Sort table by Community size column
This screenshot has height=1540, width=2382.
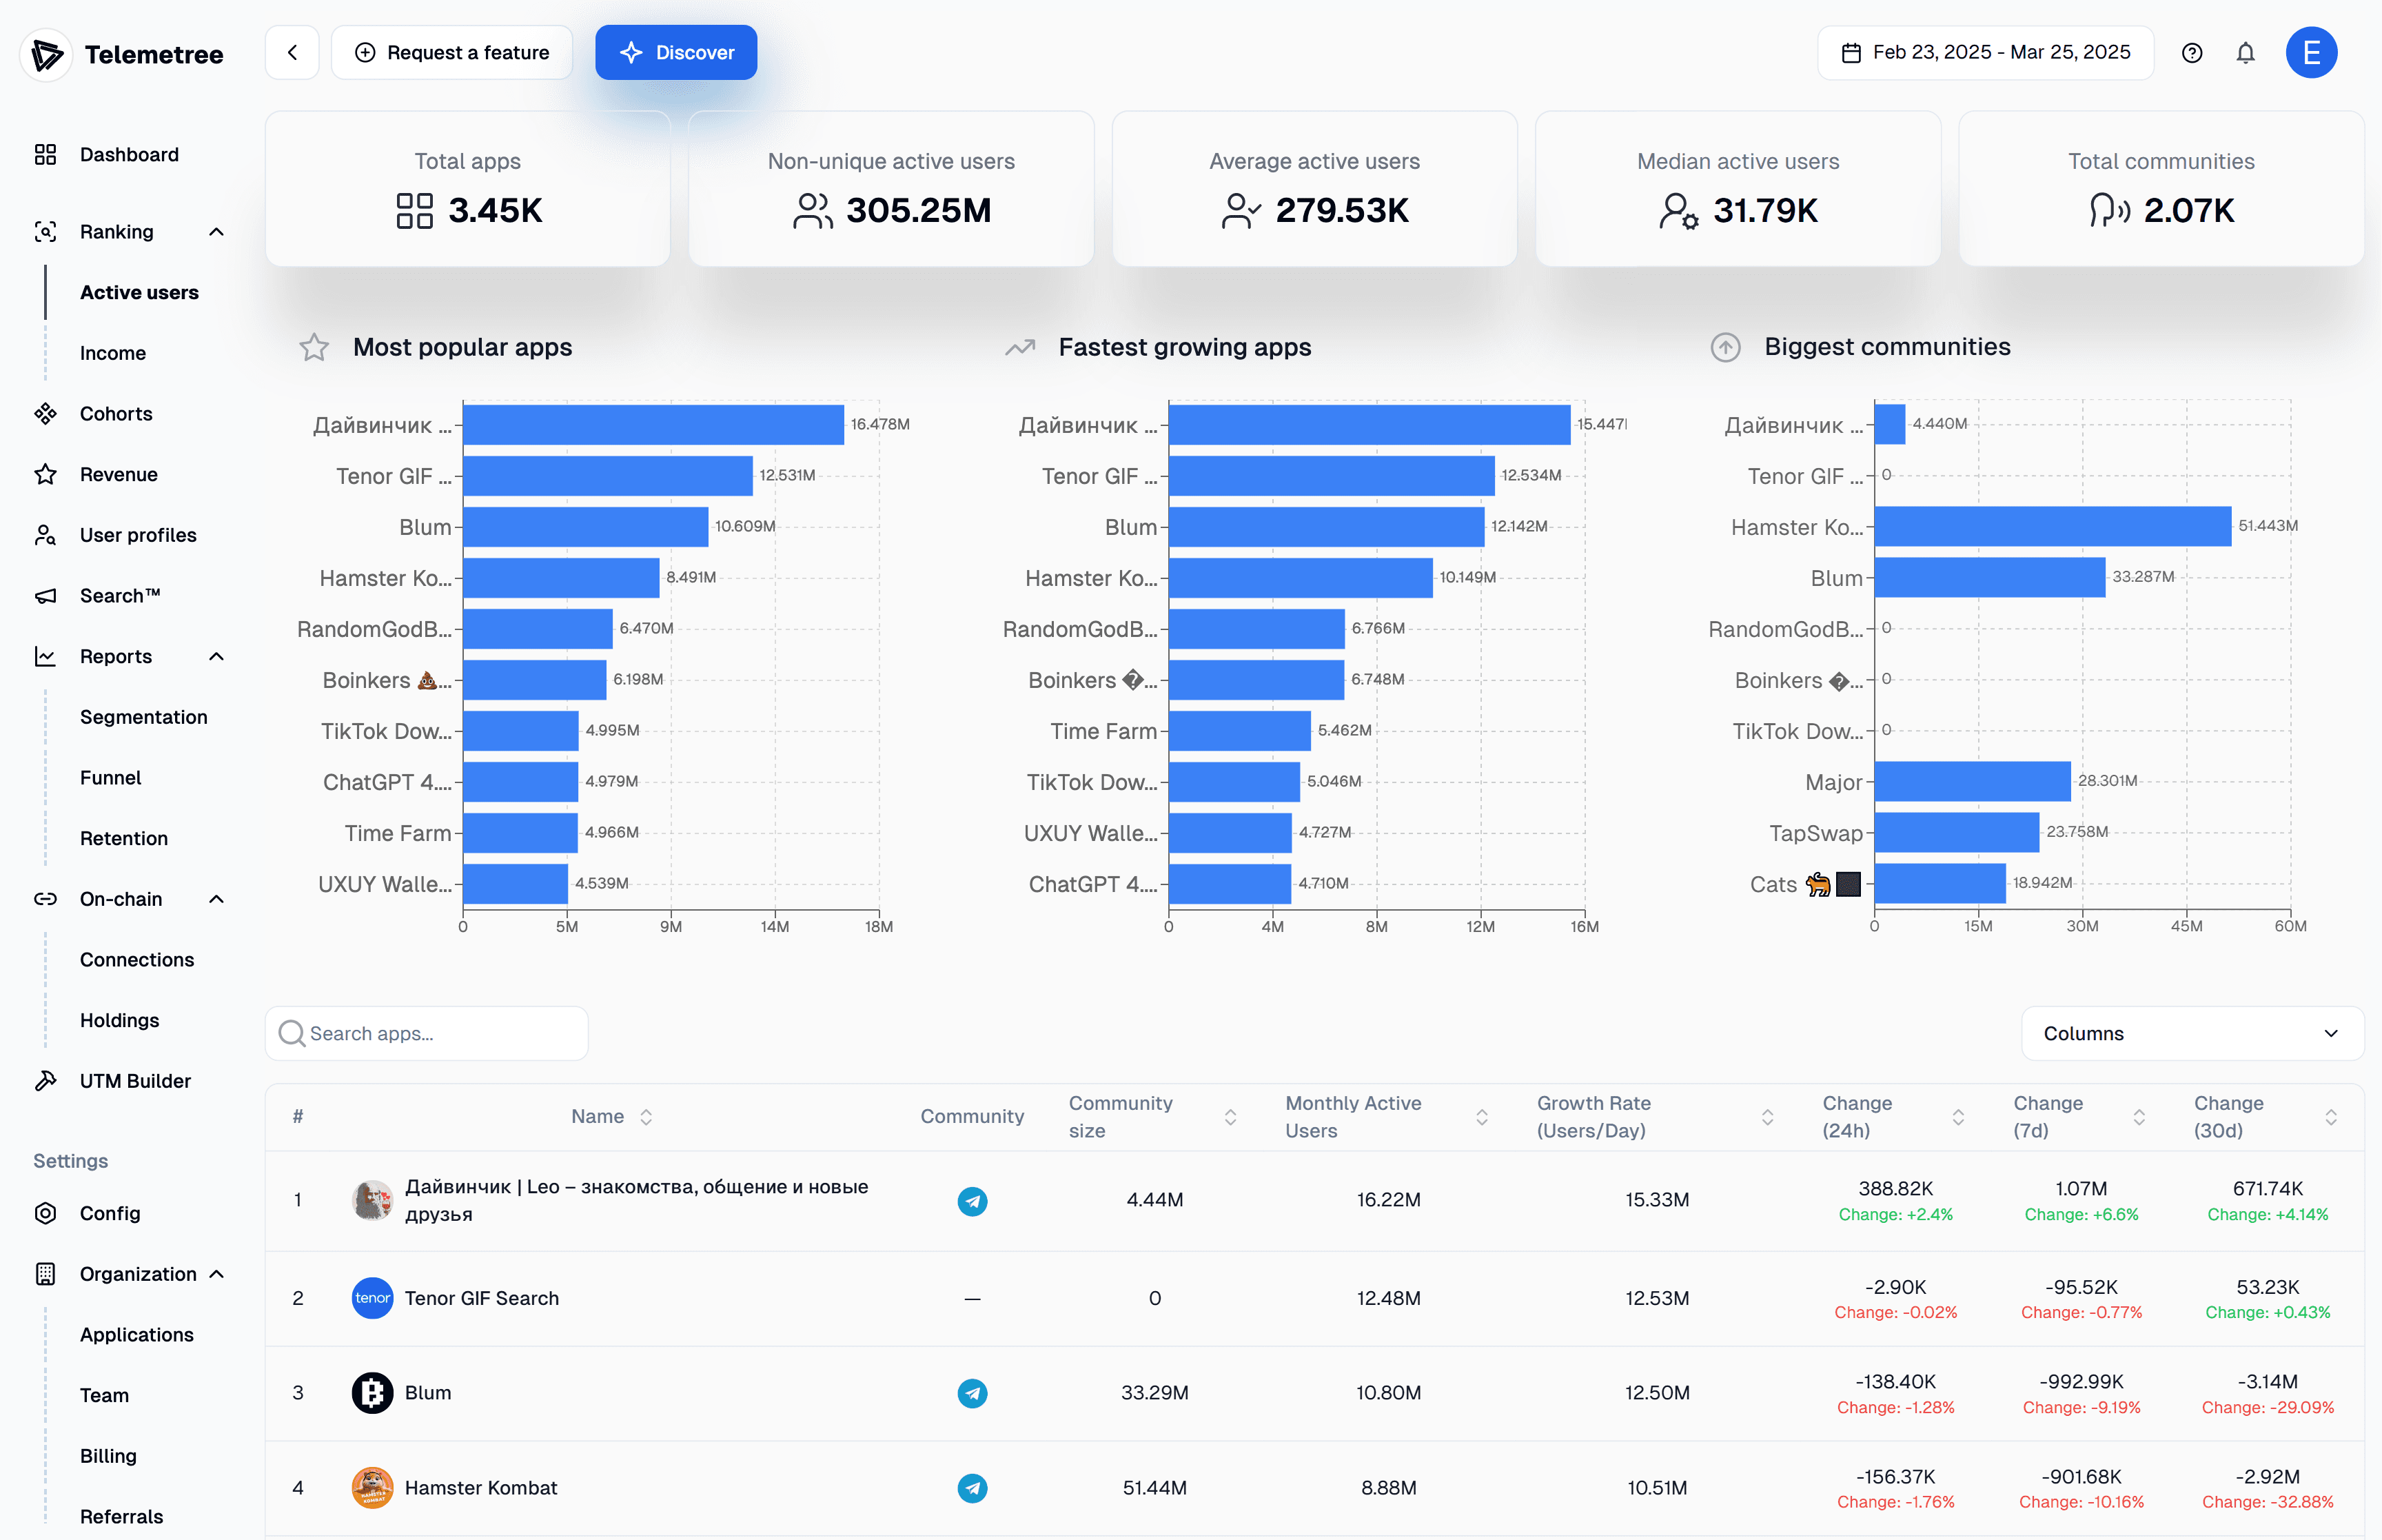1230,1117
